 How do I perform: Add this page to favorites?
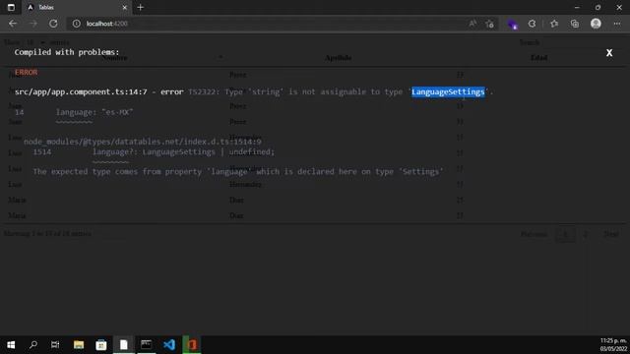pos(490,24)
